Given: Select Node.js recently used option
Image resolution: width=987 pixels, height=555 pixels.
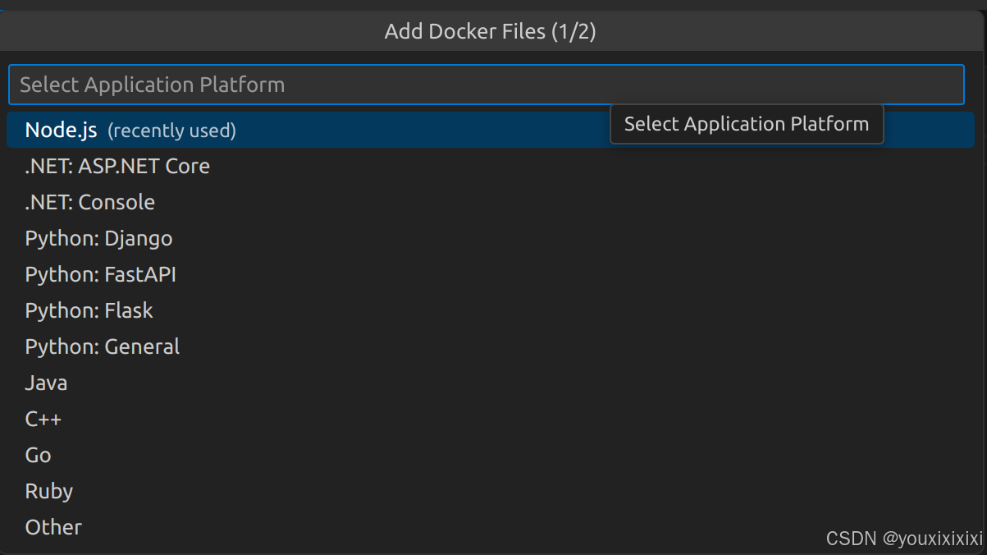Looking at the screenshot, I should coord(490,130).
